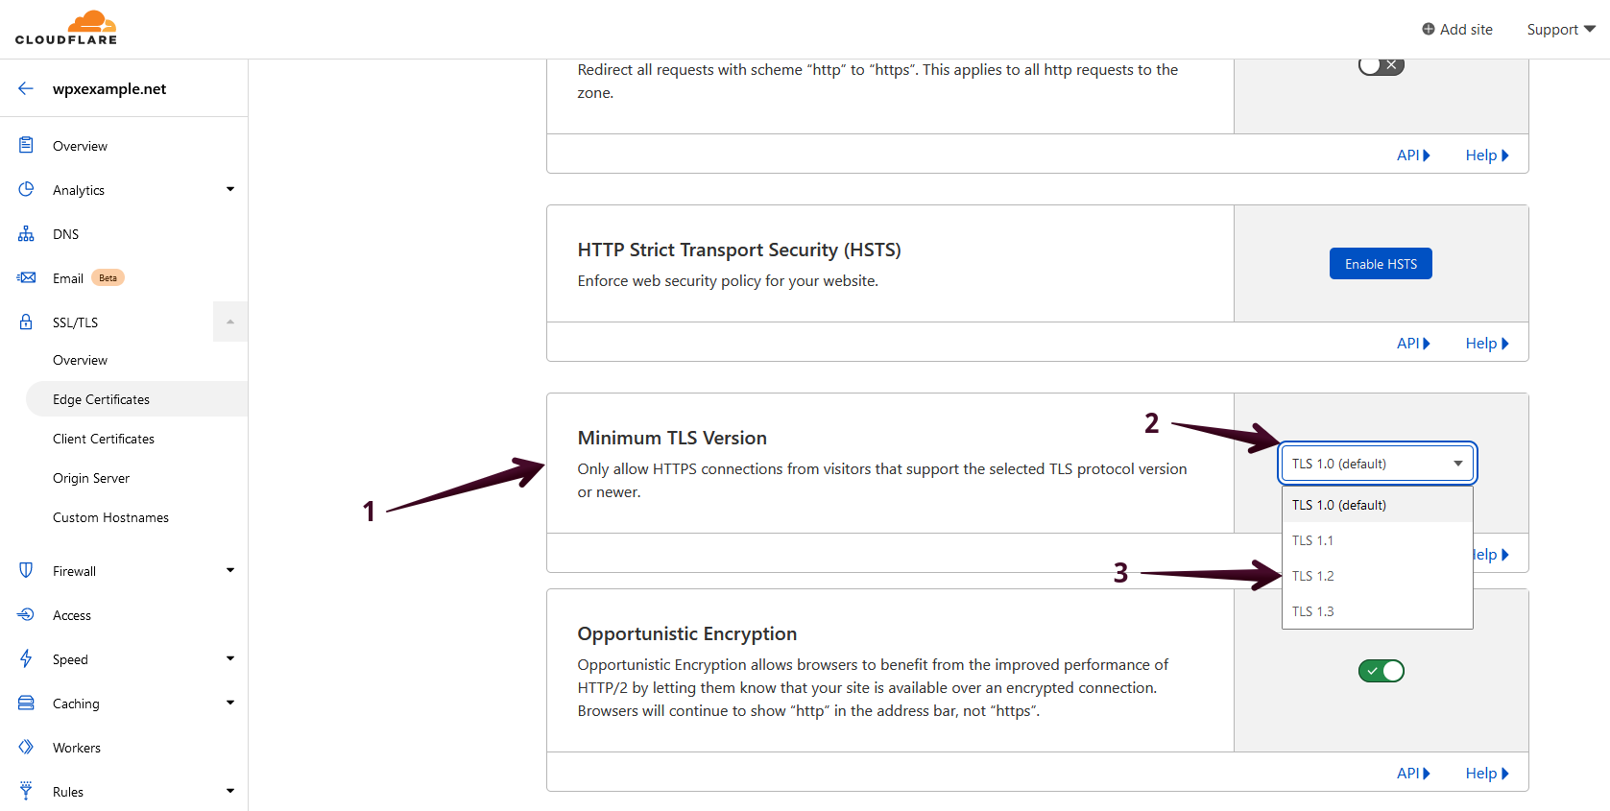
Task: Click the back arrow next to wpxexample.net
Action: pyautogui.click(x=26, y=88)
